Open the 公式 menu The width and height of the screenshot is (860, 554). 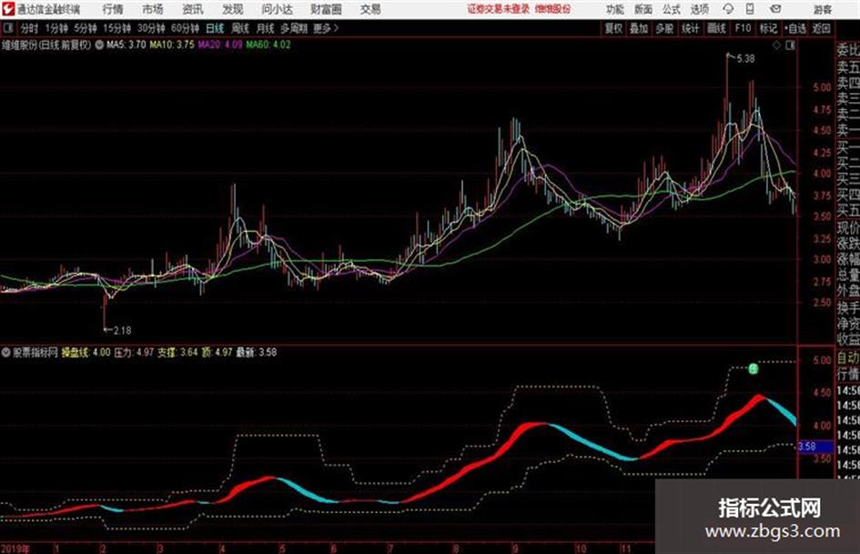[x=672, y=9]
